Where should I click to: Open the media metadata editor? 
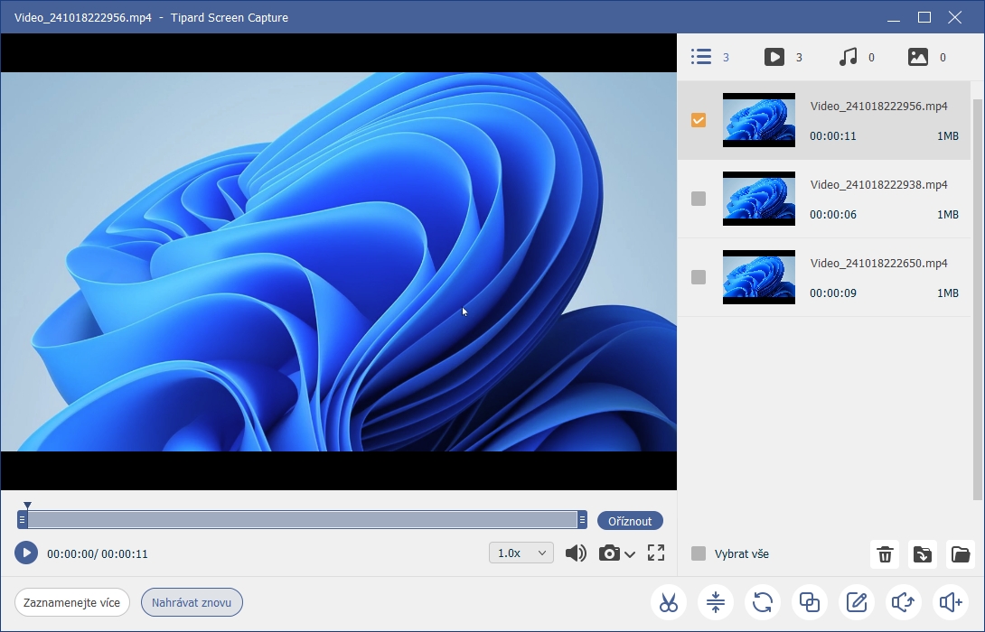(x=857, y=602)
